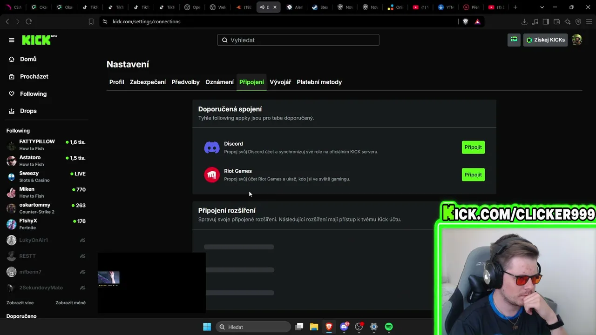Open offline channel RESTT
The width and height of the screenshot is (596, 335).
(x=46, y=256)
